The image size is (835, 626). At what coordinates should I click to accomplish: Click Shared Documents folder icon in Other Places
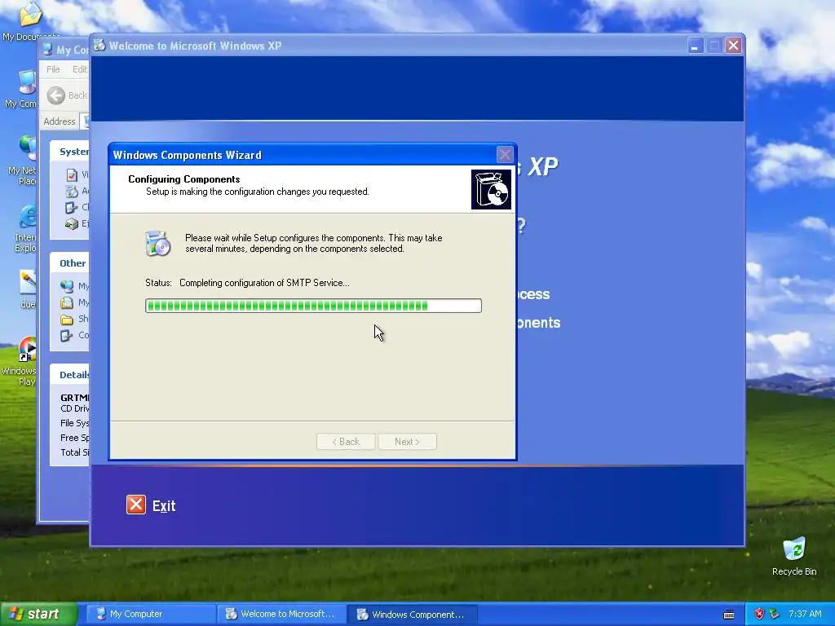(67, 320)
